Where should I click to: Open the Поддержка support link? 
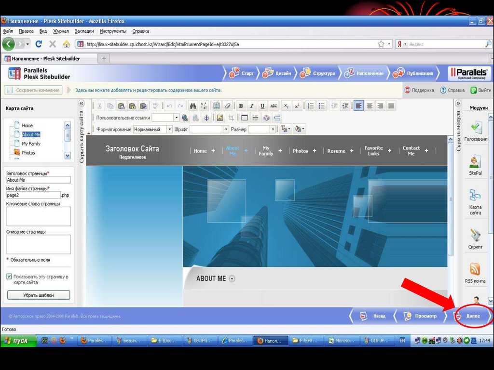(419, 90)
